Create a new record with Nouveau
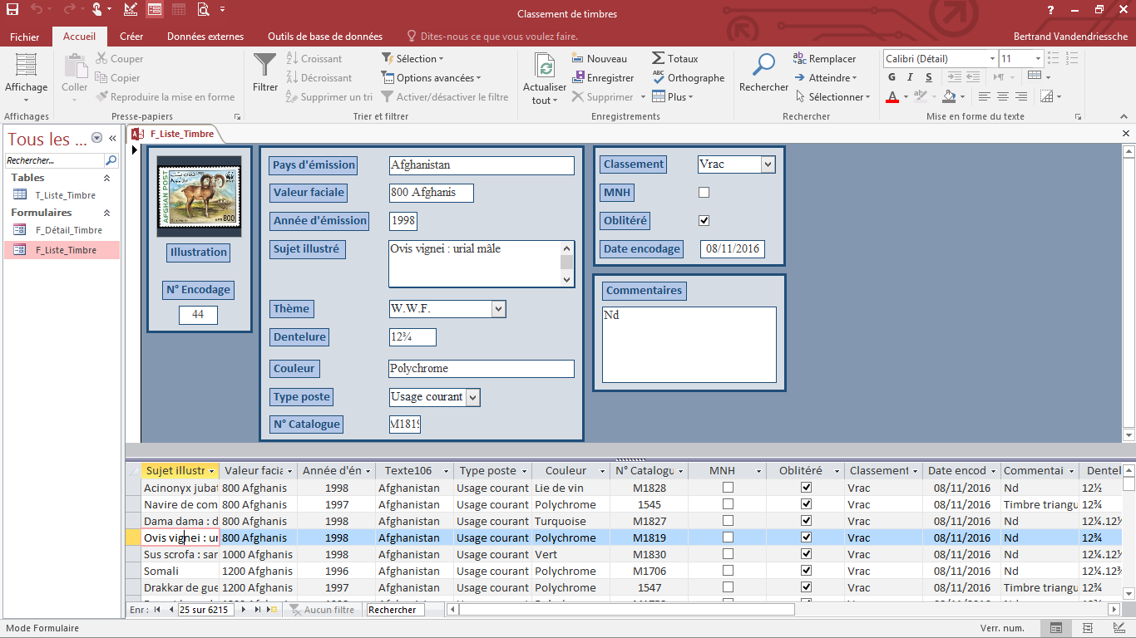This screenshot has width=1136, height=638. coord(600,59)
